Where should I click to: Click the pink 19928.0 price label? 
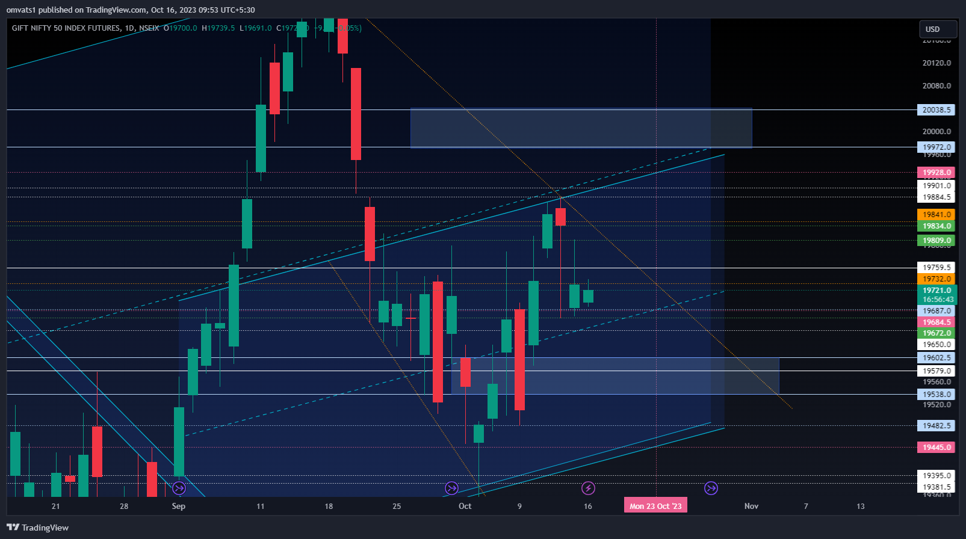click(x=937, y=173)
